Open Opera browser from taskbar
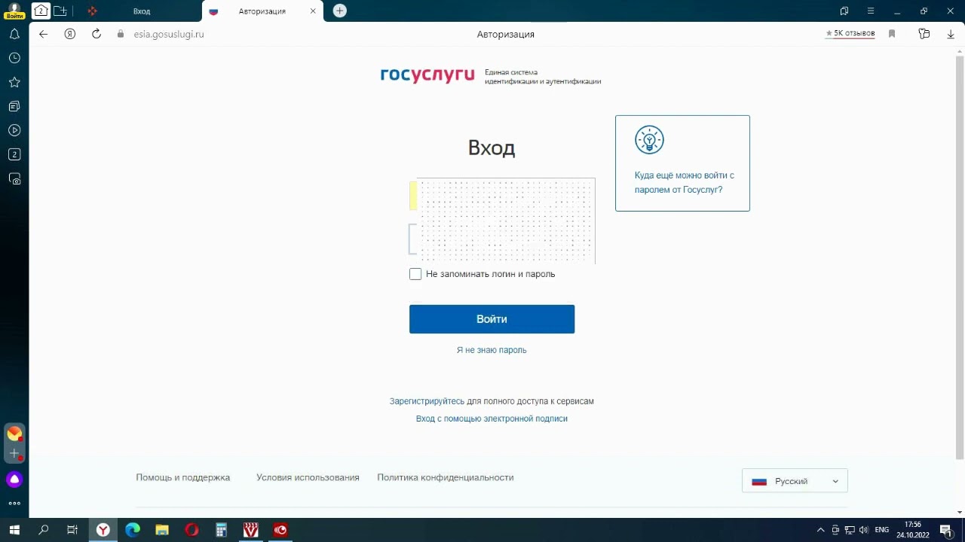The width and height of the screenshot is (965, 542). click(x=191, y=530)
